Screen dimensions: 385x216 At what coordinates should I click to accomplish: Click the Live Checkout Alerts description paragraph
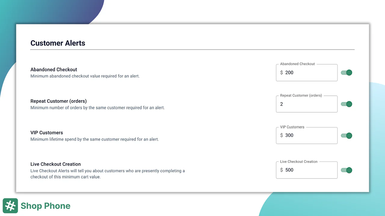coord(107,174)
